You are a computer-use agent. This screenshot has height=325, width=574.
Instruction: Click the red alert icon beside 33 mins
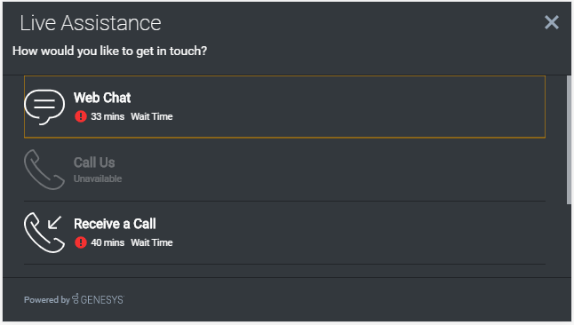[81, 116]
